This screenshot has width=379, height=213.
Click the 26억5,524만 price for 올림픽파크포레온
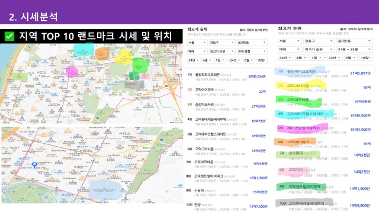point(257,76)
